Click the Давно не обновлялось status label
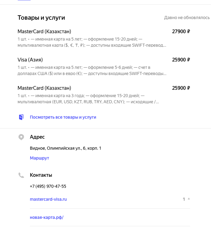Screen dimensions: 211x229 187,18
